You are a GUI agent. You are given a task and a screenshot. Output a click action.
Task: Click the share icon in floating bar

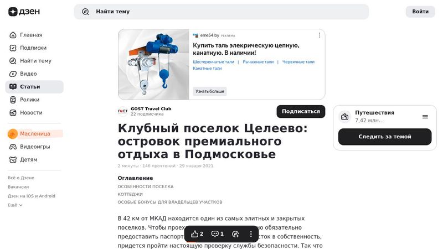pyautogui.click(x=235, y=234)
